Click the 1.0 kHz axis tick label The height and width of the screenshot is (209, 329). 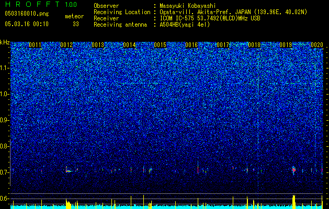click(x=5, y=94)
